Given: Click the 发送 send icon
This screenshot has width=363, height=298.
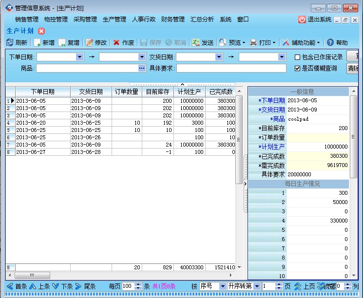Looking at the screenshot, I should (196, 42).
